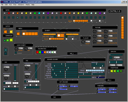Open the File menu

point(2,5)
